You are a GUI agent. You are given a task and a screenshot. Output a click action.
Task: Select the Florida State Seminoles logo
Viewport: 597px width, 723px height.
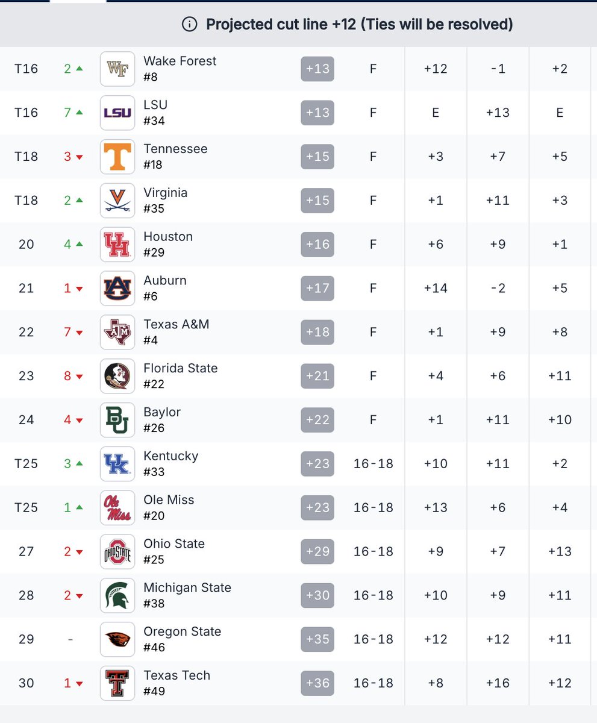[x=117, y=376]
